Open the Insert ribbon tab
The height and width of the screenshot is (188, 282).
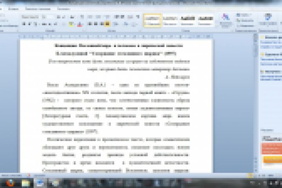tap(13, 9)
